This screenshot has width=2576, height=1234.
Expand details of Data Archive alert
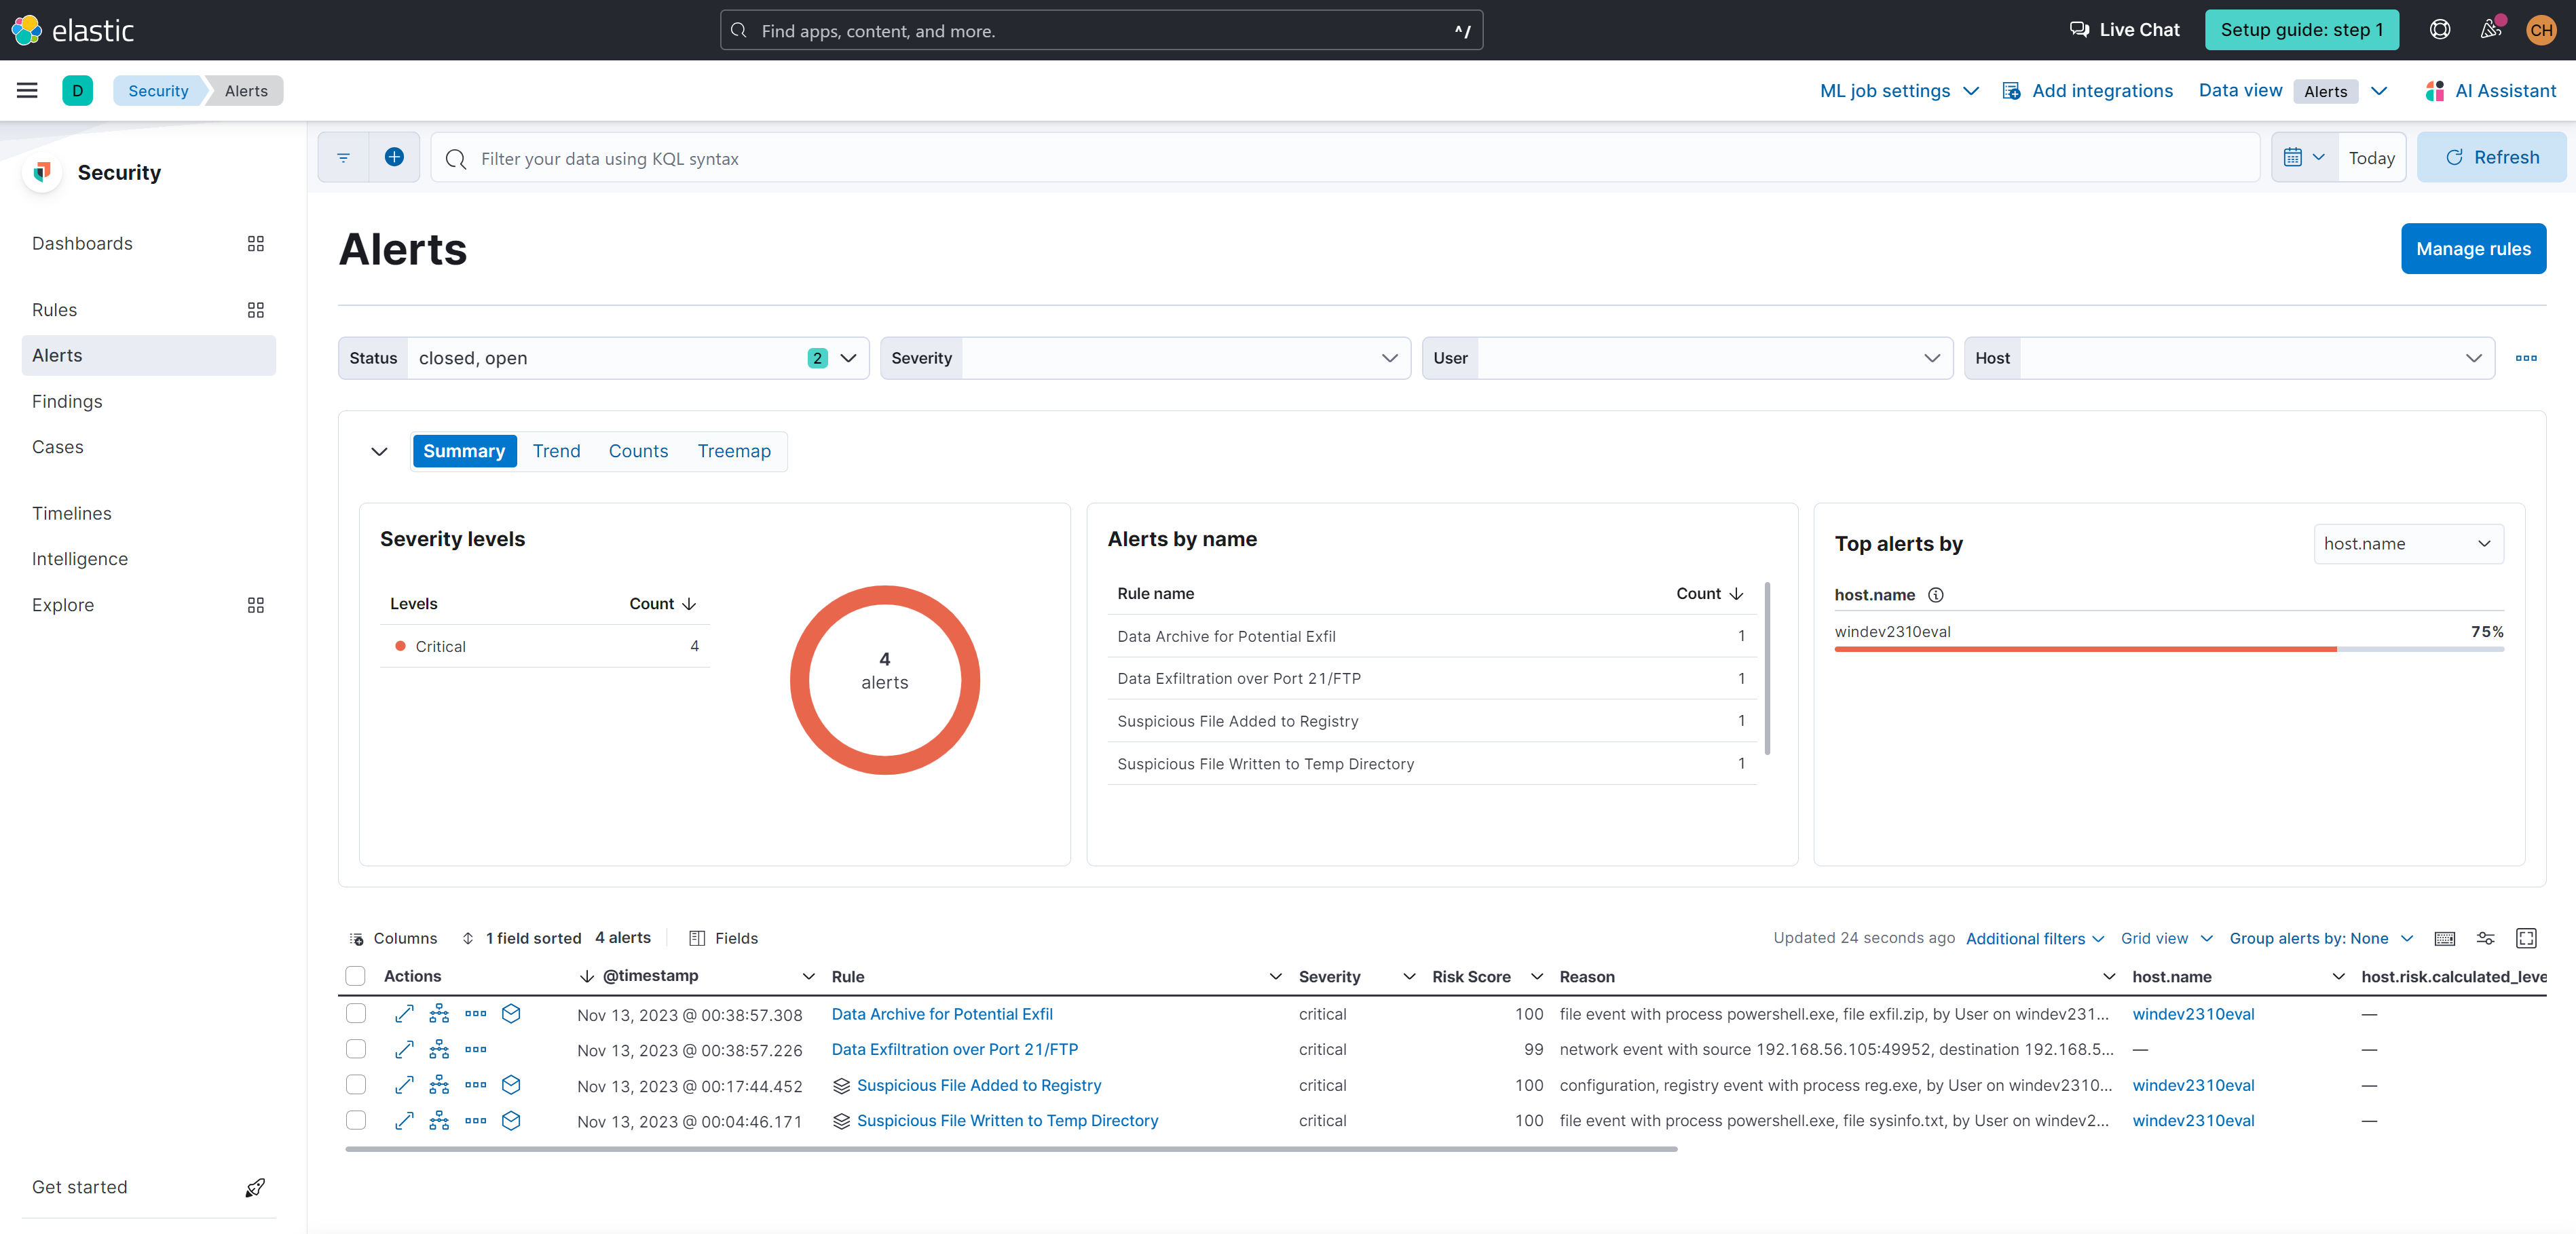404,1014
